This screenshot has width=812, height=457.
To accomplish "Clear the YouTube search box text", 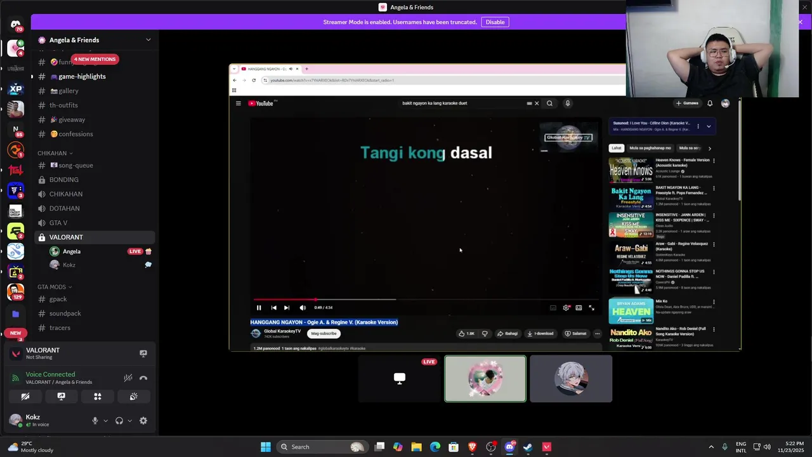I will (537, 103).
